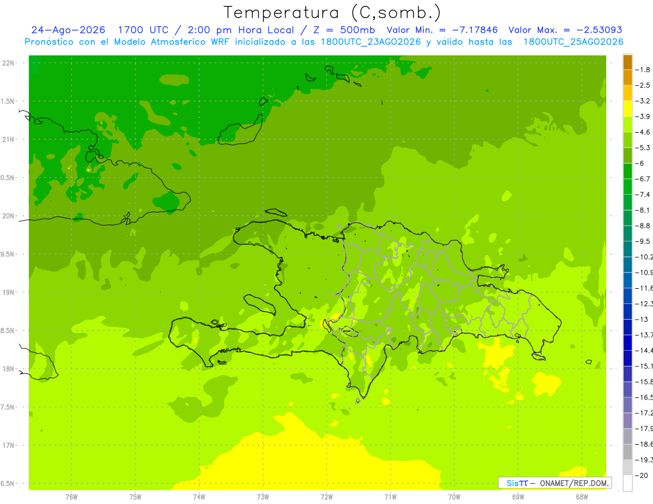Click the "68W" longitude axis label
Viewport: 653px width, 504px height.
pos(582,497)
